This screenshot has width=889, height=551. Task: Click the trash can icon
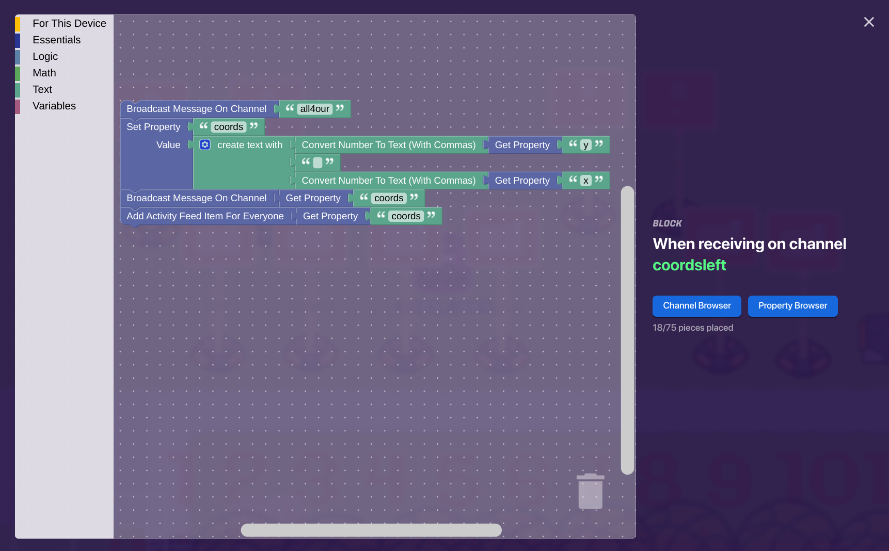590,492
